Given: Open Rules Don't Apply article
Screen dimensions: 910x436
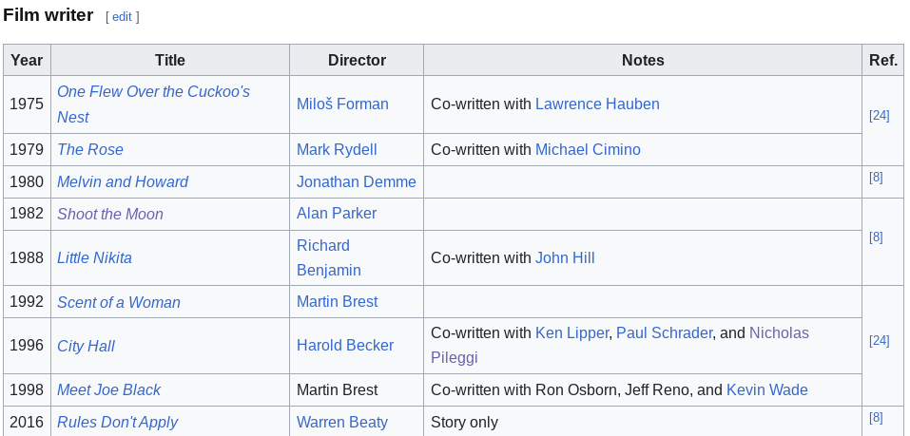Looking at the screenshot, I should (118, 423).
